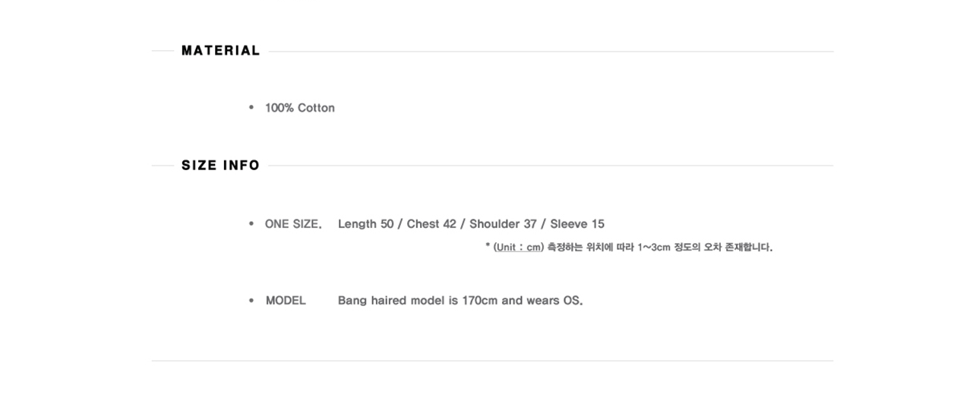Click the bullet before MODEL
The image size is (957, 401).
point(251,301)
